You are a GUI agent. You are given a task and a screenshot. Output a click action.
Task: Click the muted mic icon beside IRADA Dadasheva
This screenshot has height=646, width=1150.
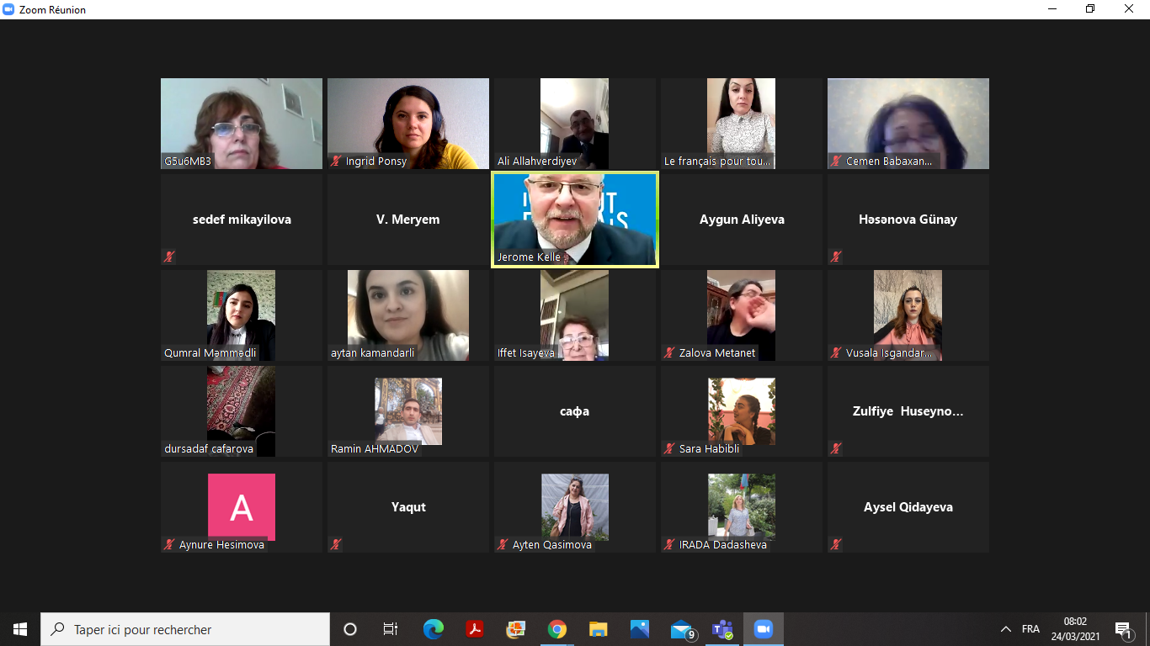pos(669,544)
